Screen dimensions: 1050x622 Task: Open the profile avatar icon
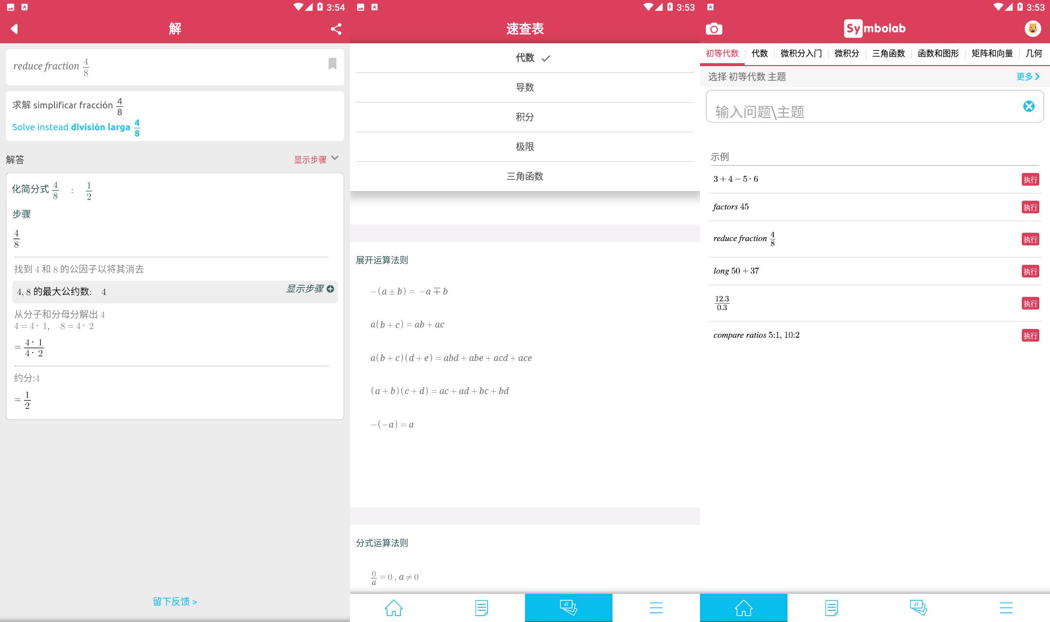(x=1032, y=29)
